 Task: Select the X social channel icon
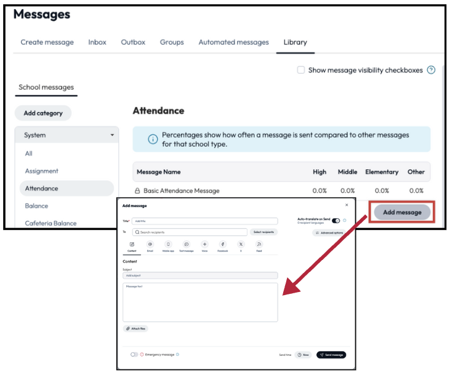241,245
